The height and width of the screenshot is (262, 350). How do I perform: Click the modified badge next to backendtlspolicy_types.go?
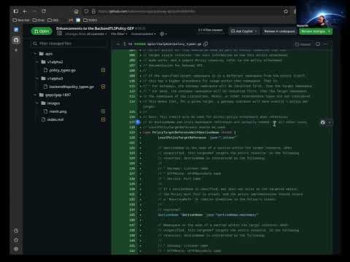click(x=103, y=87)
